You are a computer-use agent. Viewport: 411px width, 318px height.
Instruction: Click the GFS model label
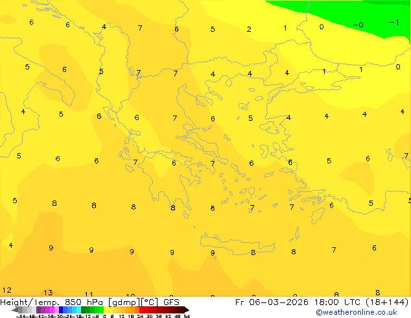(171, 302)
